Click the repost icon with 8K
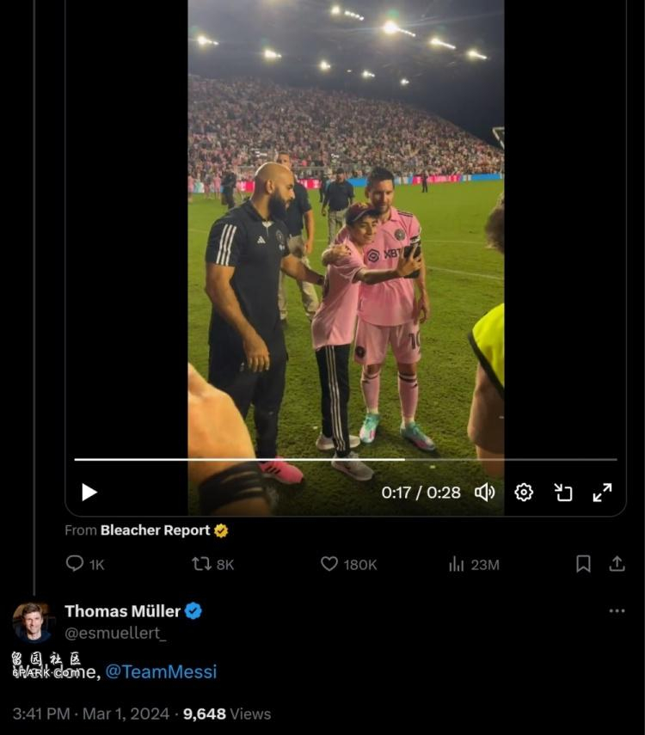Screen dimensions: 645x735 [202, 564]
